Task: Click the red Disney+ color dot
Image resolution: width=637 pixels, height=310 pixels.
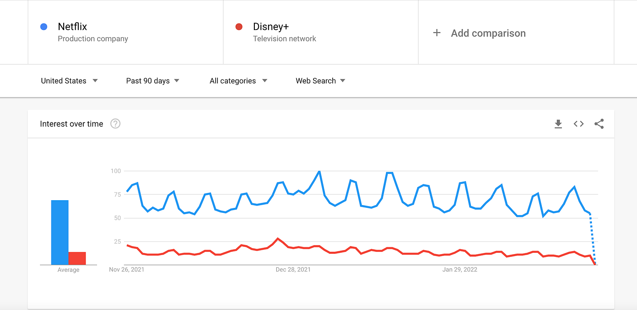Action: click(239, 27)
